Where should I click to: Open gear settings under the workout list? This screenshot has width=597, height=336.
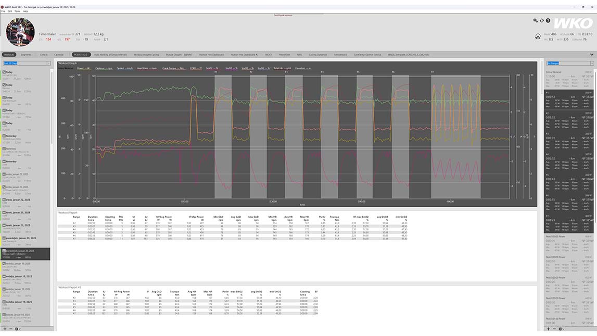click(17, 329)
